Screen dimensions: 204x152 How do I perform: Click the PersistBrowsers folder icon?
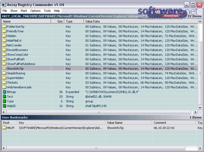click(4, 50)
